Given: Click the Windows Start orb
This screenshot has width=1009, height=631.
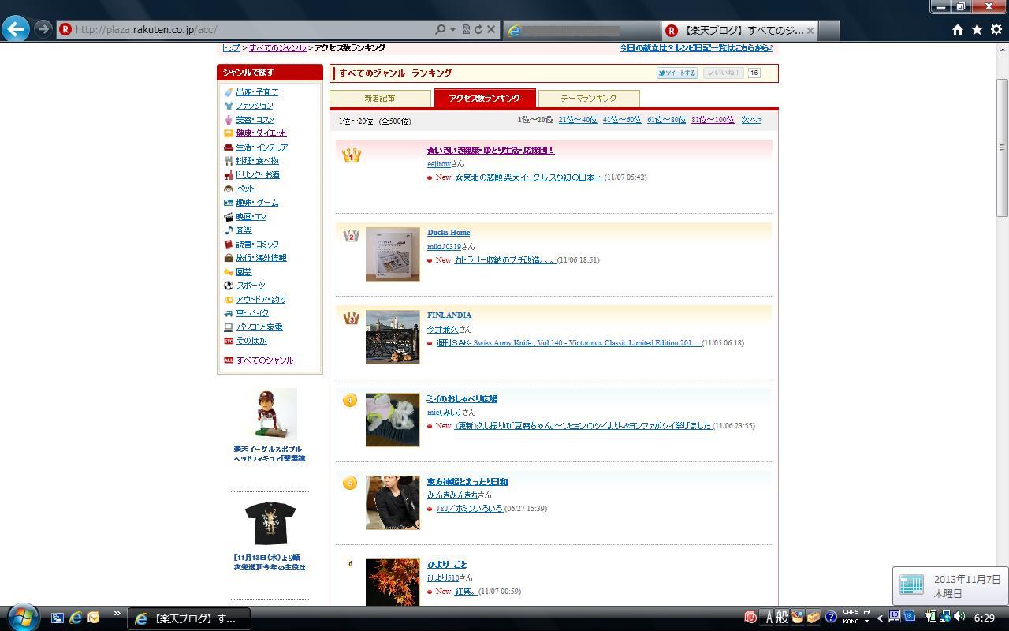Looking at the screenshot, I should click(x=23, y=617).
